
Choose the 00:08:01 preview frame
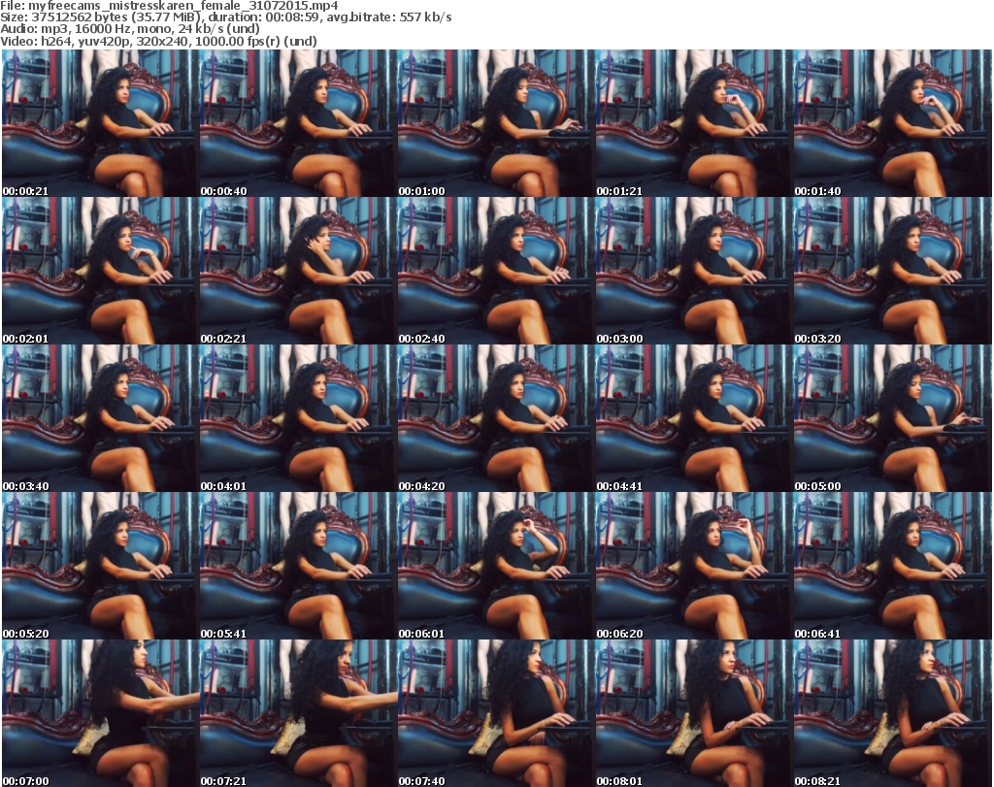(694, 713)
